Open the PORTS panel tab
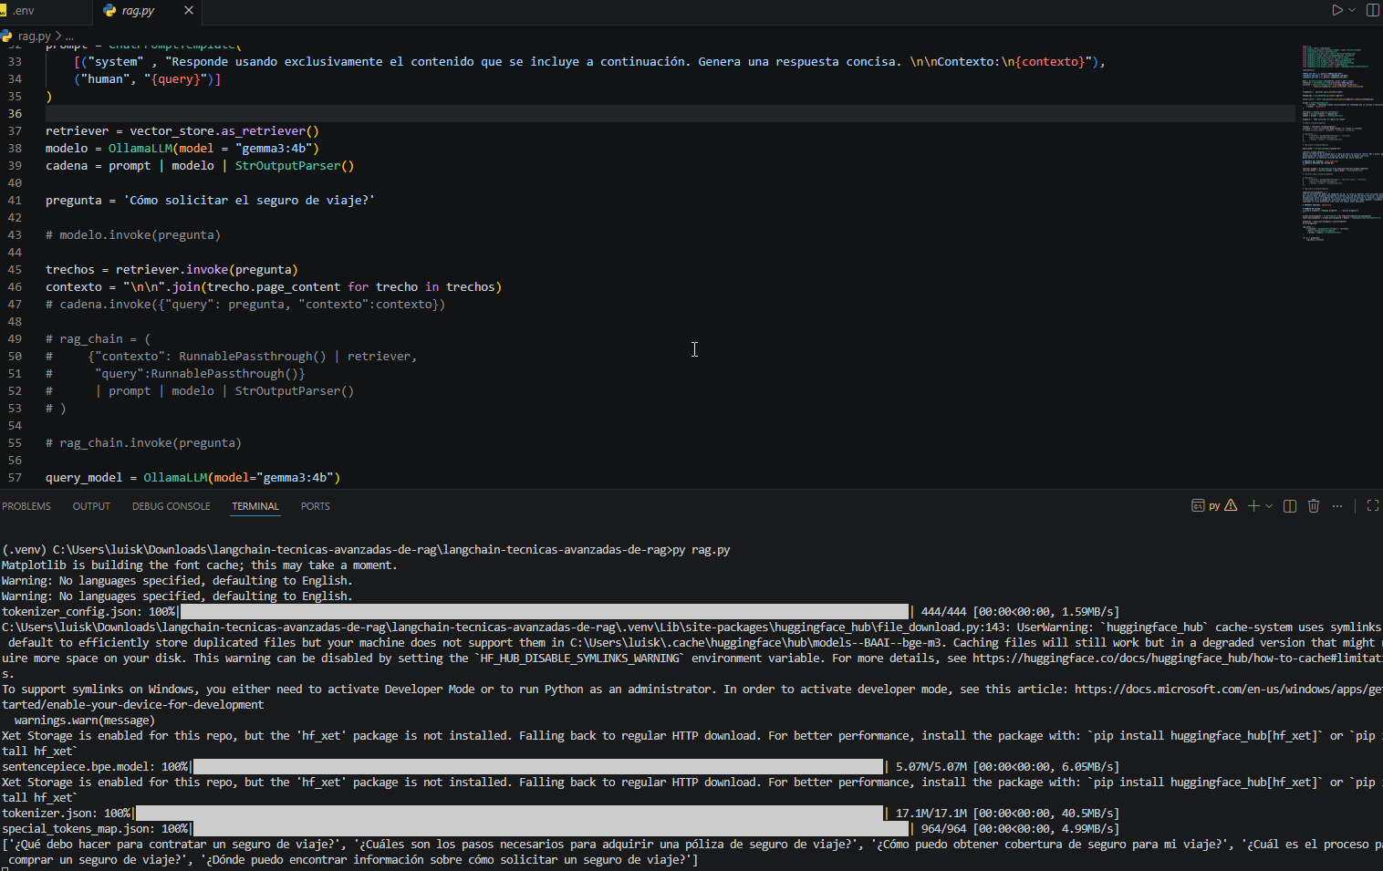This screenshot has width=1383, height=871. (x=316, y=506)
